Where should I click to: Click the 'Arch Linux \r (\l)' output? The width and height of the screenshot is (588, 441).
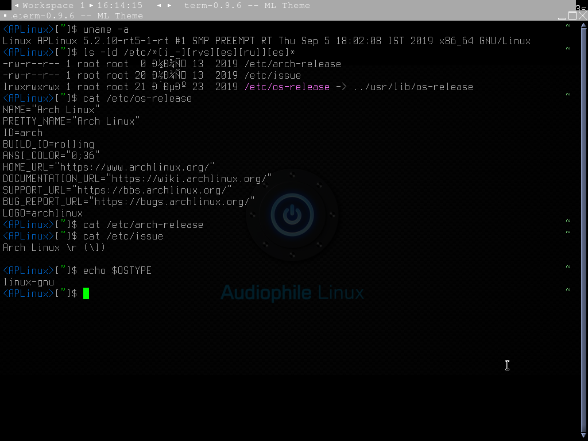click(x=54, y=248)
